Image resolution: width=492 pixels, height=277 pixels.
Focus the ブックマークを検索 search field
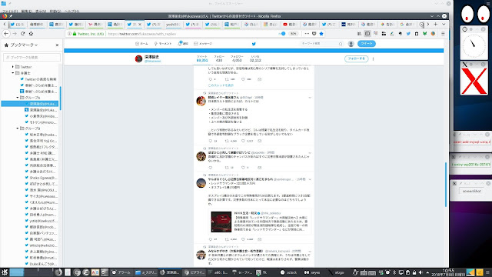pyautogui.click(x=32, y=57)
